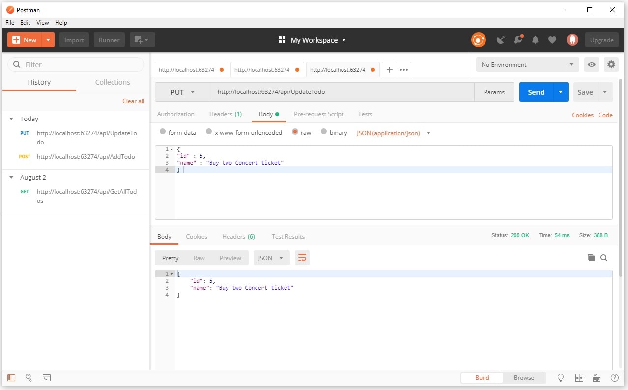
Task: Open environment quick look eye icon
Action: tap(592, 64)
